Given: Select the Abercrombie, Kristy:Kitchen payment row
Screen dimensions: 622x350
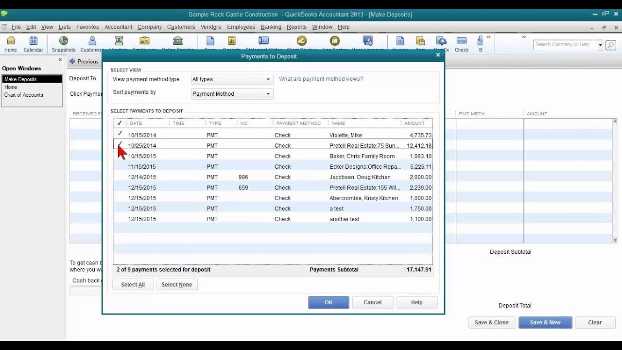Looking at the screenshot, I should tap(273, 198).
